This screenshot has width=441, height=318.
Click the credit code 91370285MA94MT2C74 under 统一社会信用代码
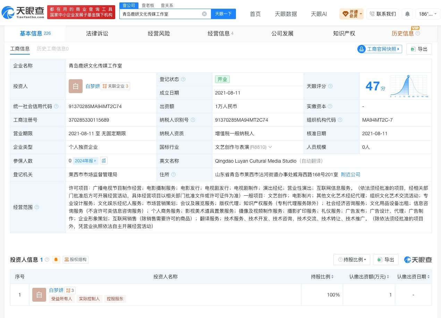pos(95,106)
